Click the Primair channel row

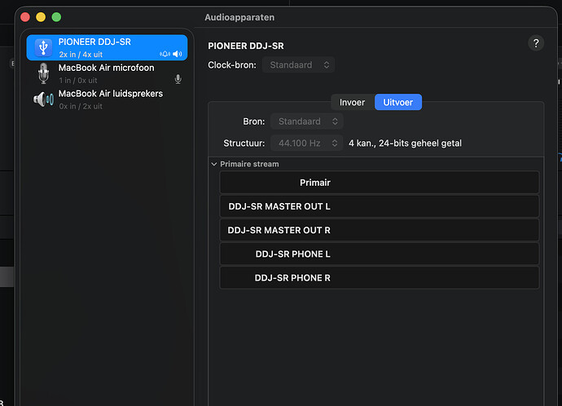coord(379,183)
